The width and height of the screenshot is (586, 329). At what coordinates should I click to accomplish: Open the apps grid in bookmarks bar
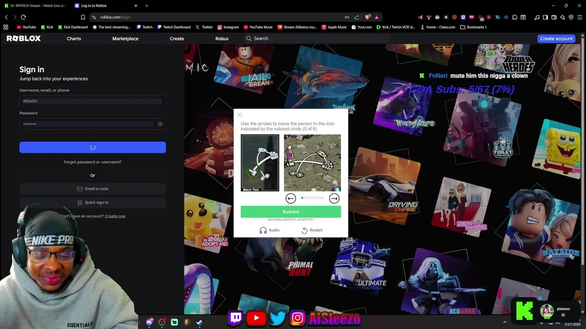pos(5,27)
